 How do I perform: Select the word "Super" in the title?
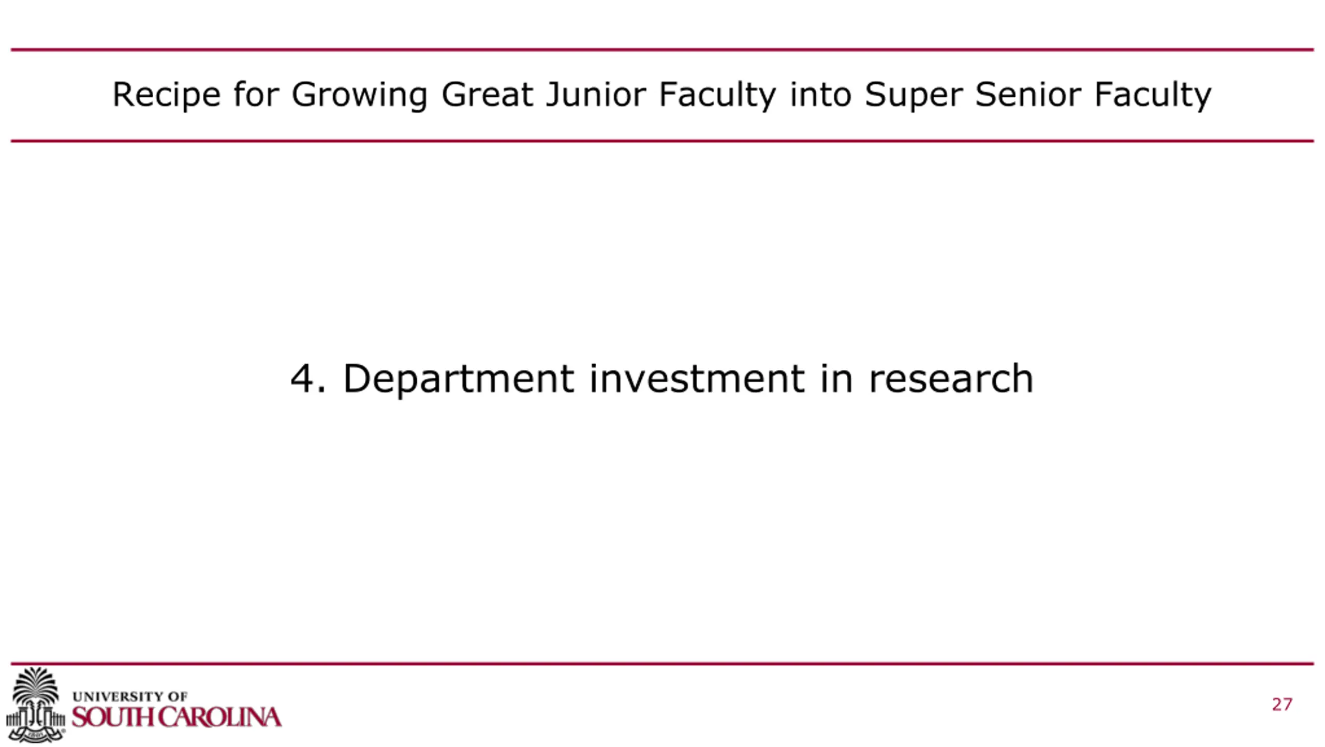(x=913, y=95)
